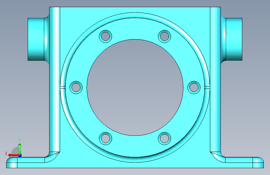Pick the middle-right bolt hole on the flange
Image resolution: width=270 pixels, height=175 pixels.
[x=194, y=87]
